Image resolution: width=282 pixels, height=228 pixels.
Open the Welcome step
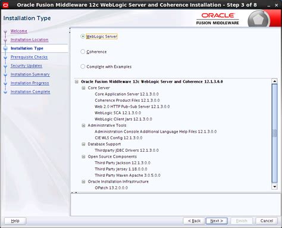[x=19, y=31]
